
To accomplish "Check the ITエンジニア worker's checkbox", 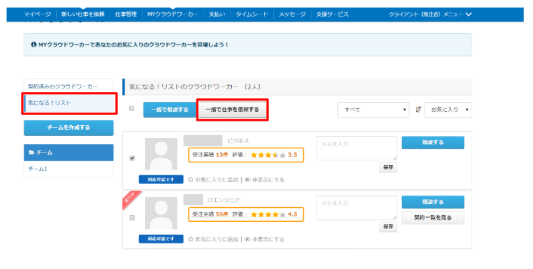I will (x=132, y=217).
